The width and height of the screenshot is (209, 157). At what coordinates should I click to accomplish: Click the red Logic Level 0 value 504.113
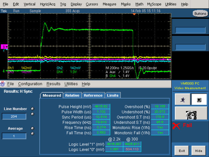(132, 149)
